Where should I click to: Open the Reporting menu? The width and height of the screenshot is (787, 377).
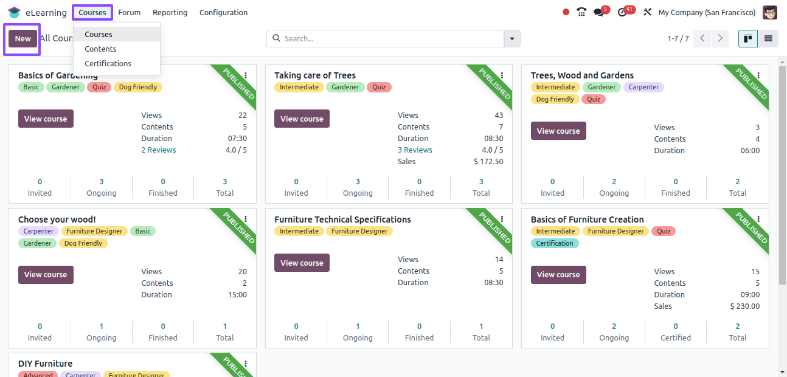170,12
